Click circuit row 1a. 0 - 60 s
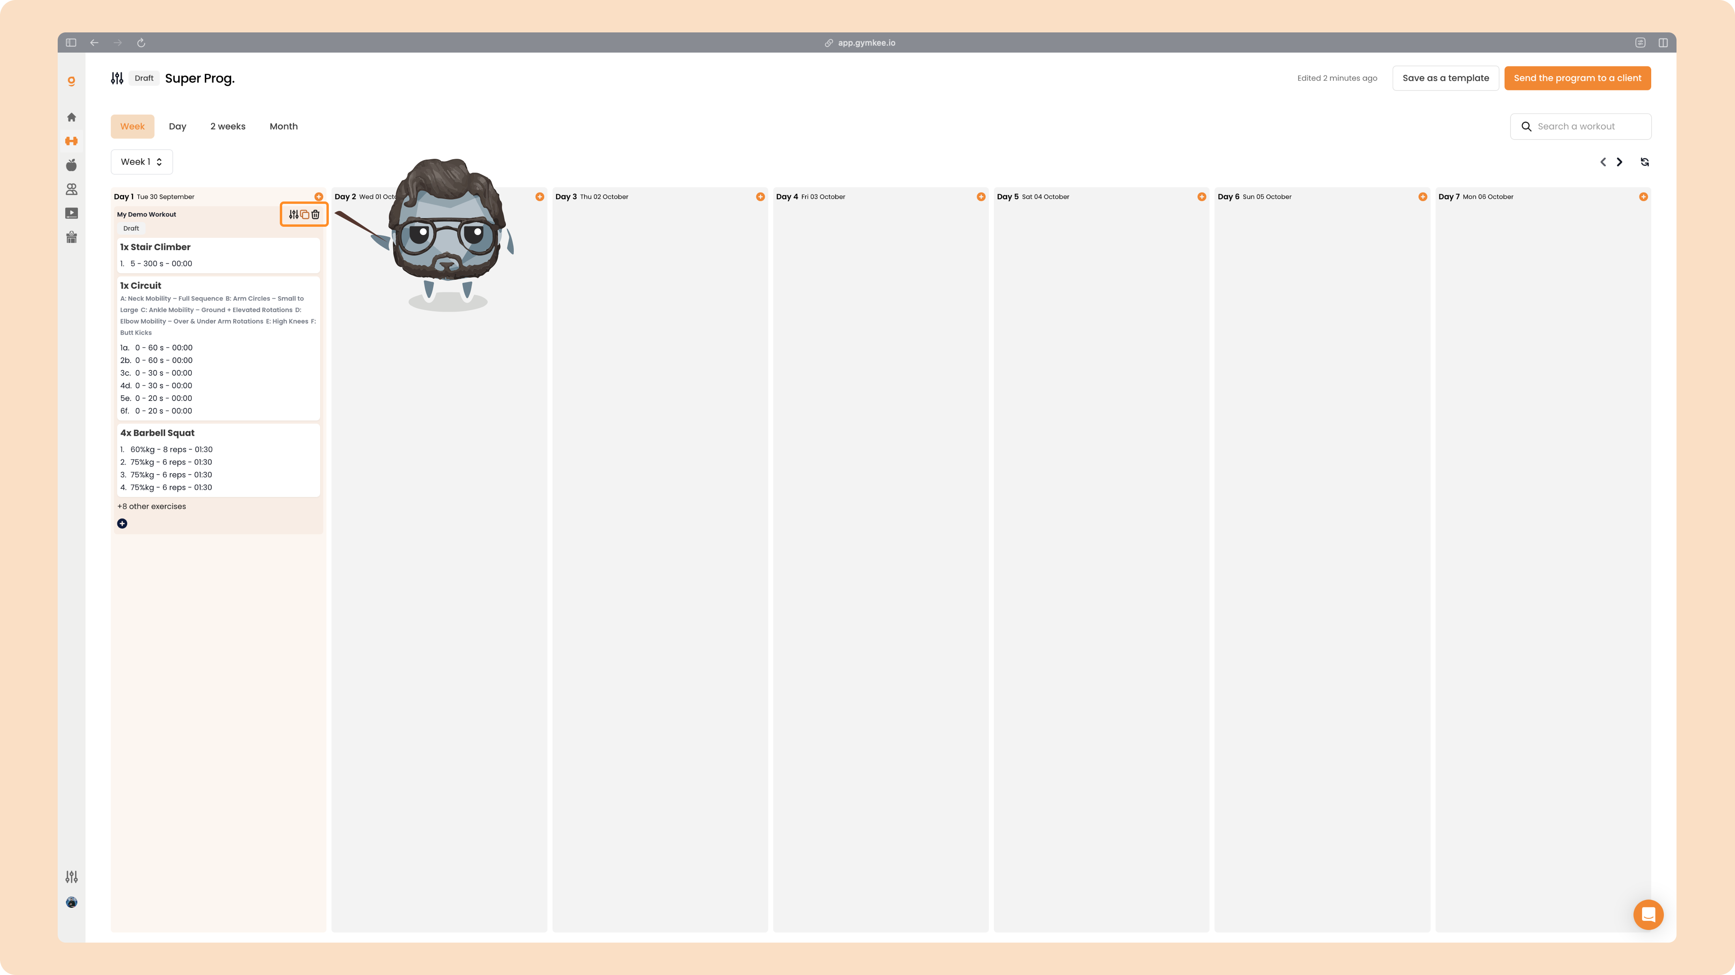1735x975 pixels. point(156,348)
